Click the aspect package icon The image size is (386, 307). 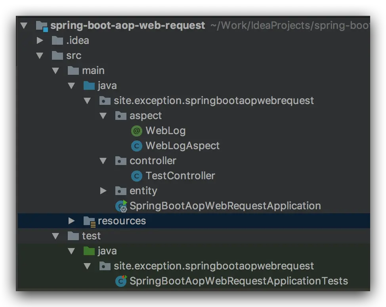120,116
